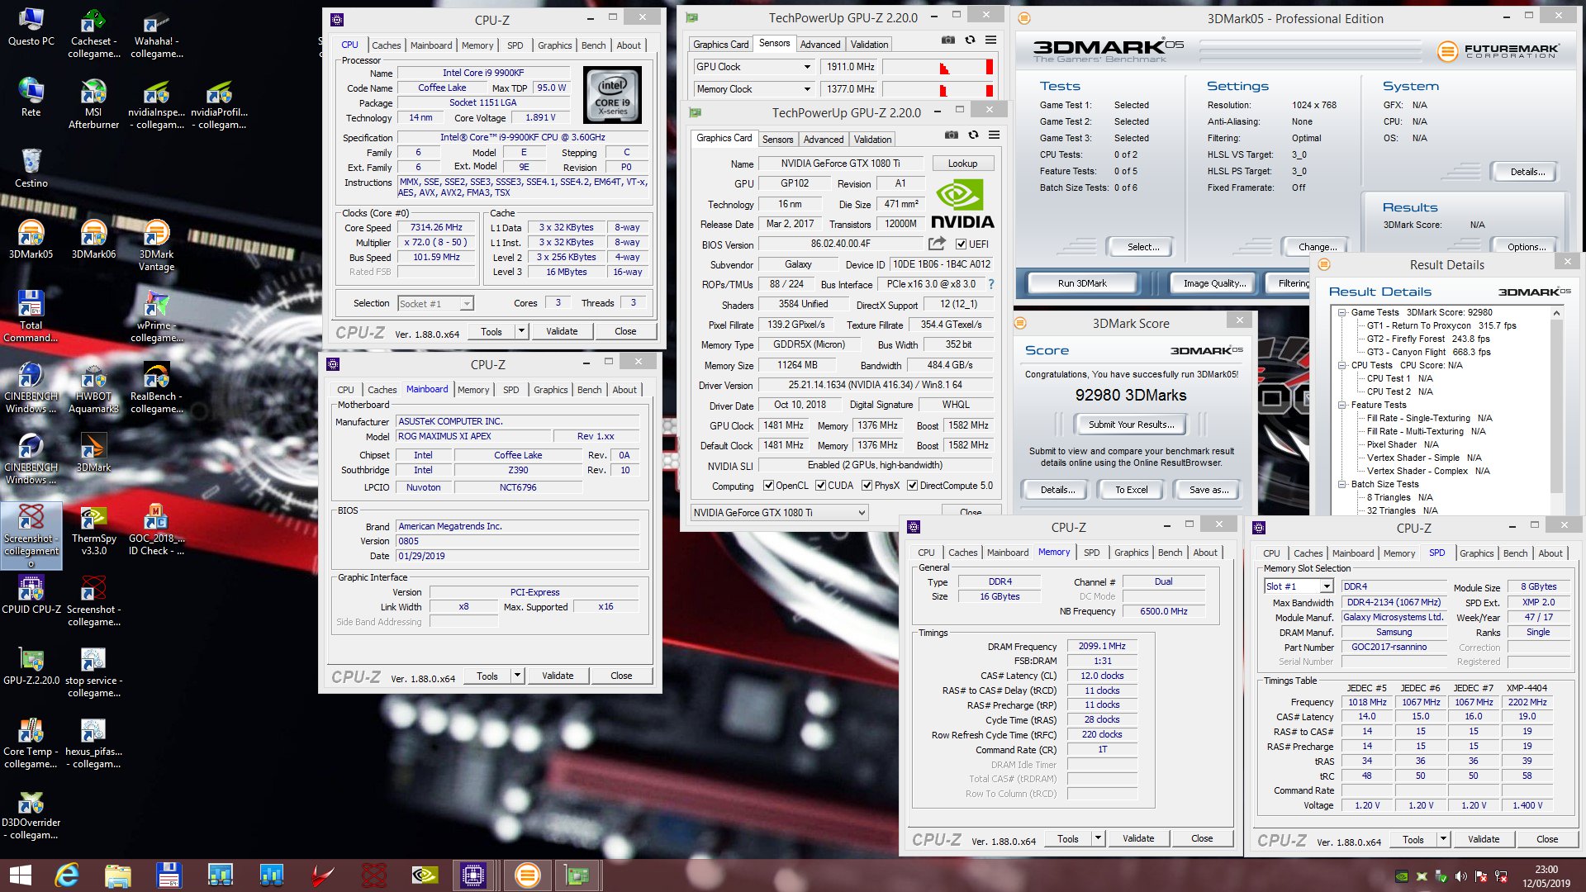The width and height of the screenshot is (1586, 892).
Task: Open CPUID CPU-Z desktop shortcut
Action: (x=31, y=595)
